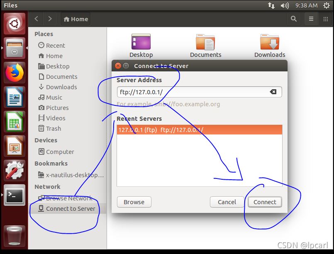Screen dimensions: 334x254
Task: Switch to grid view in Files
Action: (325, 19)
